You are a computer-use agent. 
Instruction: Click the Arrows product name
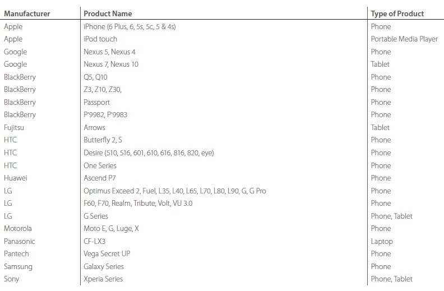pyautogui.click(x=94, y=128)
